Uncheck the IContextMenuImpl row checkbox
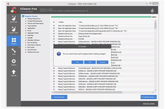This screenshot has width=165, height=109. coord(54,68)
